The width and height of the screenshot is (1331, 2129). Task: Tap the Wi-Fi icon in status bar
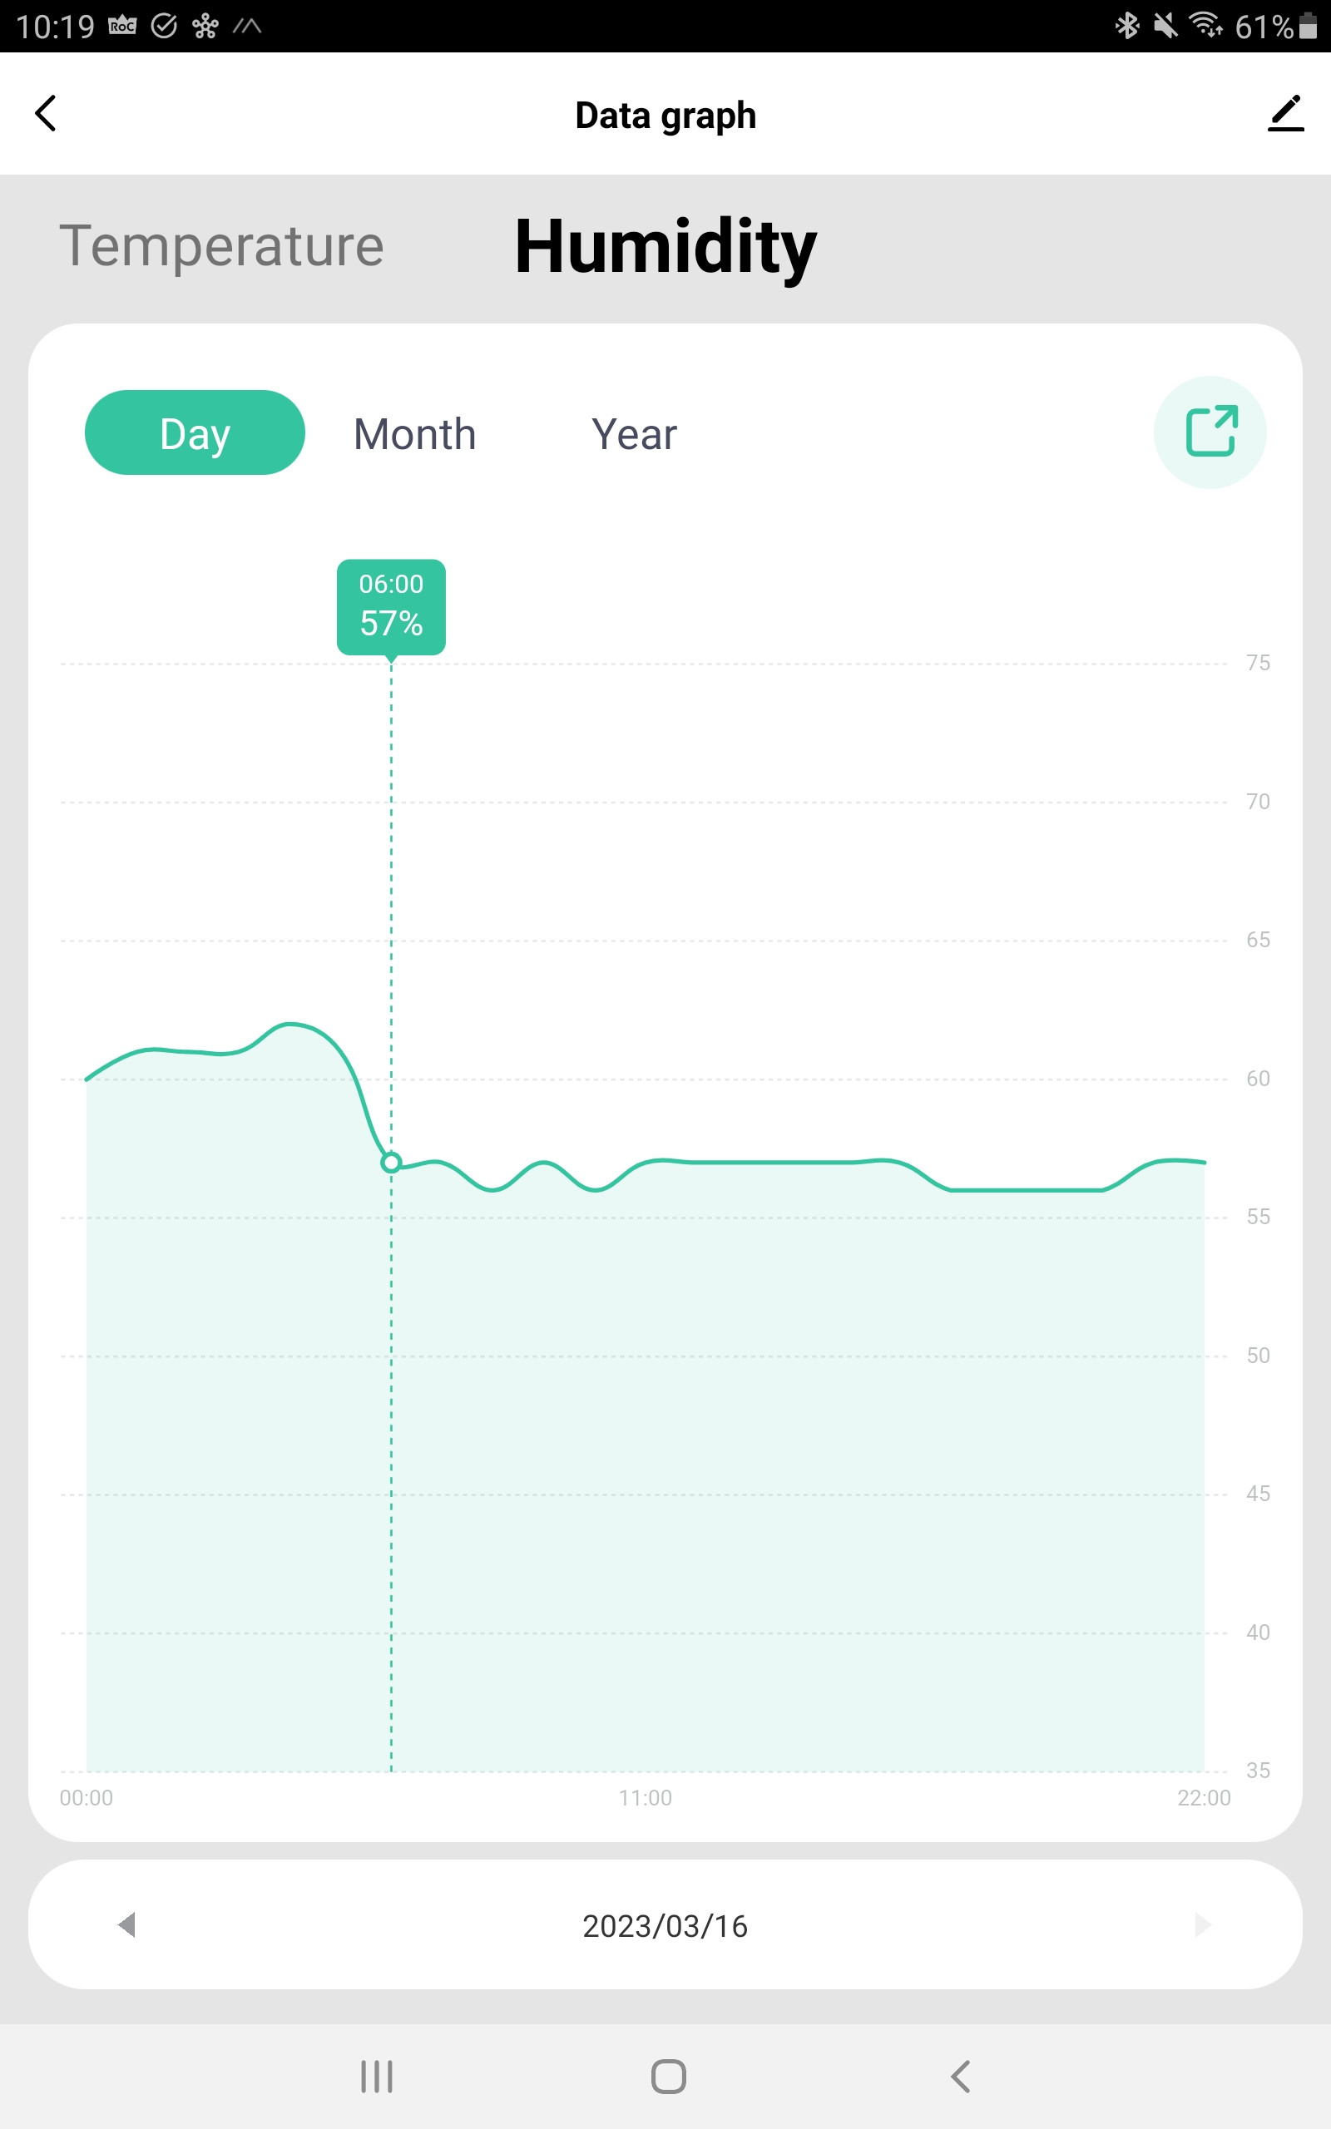(1205, 25)
